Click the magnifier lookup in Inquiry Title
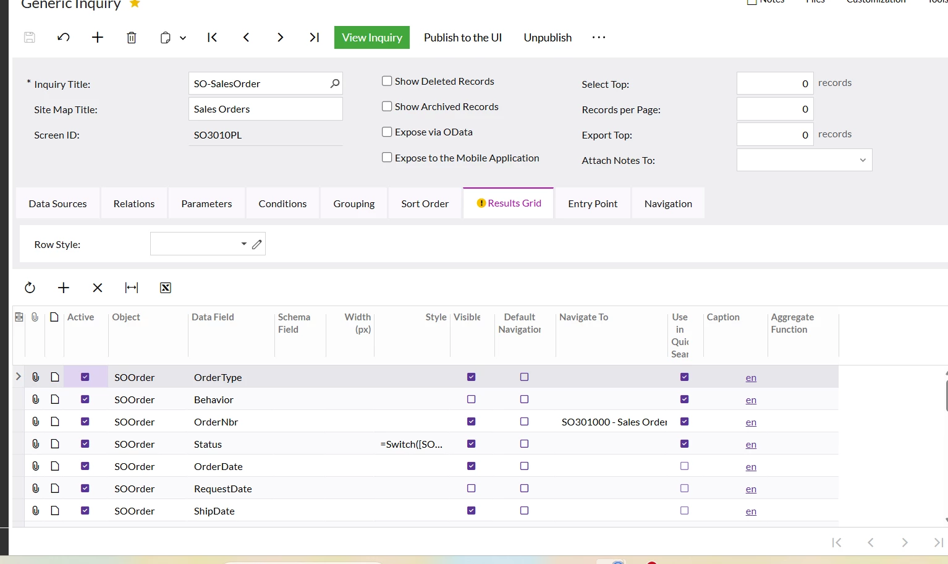 [335, 83]
